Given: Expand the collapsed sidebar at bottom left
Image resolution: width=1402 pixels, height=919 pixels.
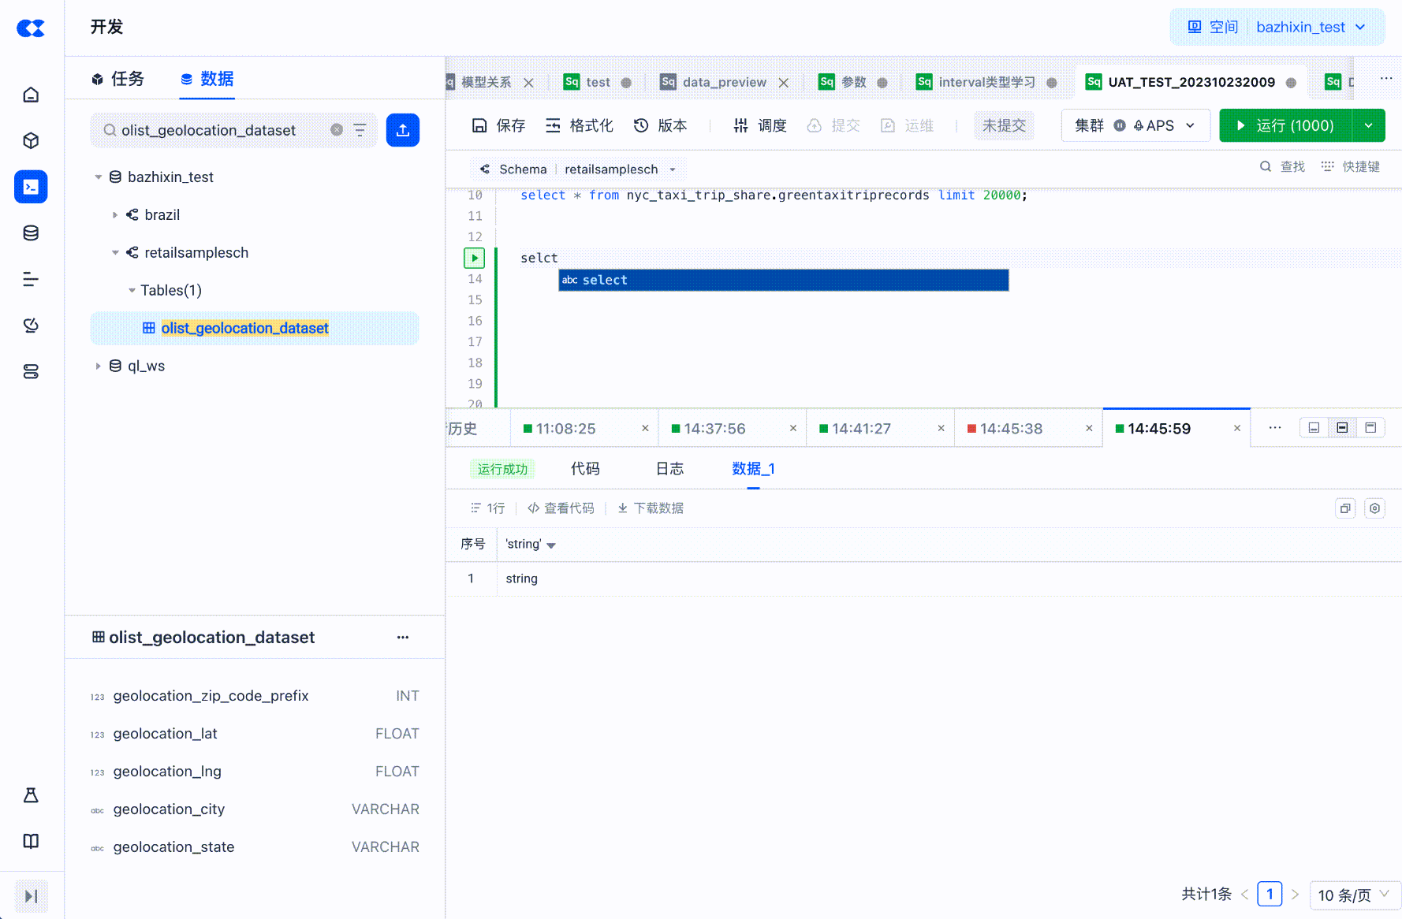Looking at the screenshot, I should tap(32, 896).
